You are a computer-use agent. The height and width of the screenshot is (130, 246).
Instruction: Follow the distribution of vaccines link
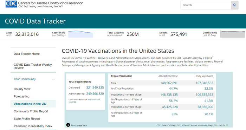pos(84,101)
